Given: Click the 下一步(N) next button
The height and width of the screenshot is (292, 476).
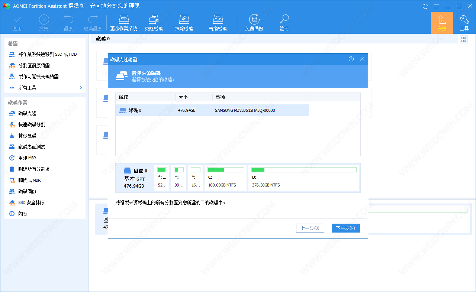Looking at the screenshot, I should tap(346, 228).
